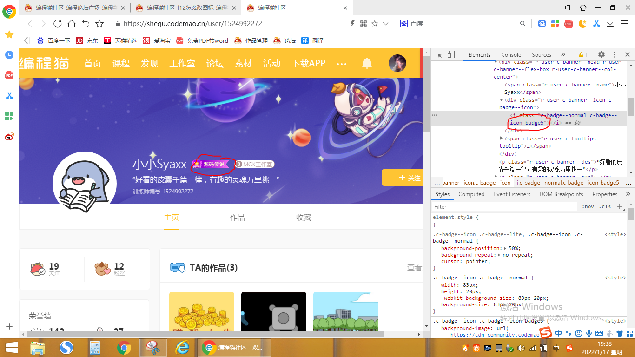Viewport: 635px width, 357px height.
Task: Toggle the night mode moon icon
Action: 582,24
